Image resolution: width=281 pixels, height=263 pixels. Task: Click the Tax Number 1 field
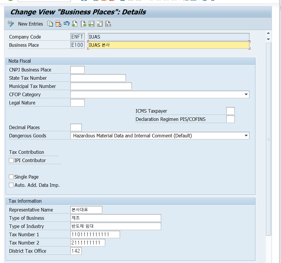(x=95, y=234)
